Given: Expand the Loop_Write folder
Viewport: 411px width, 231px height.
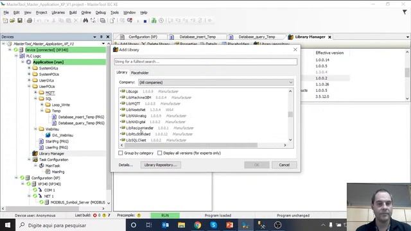Looking at the screenshot, I should pos(42,105).
